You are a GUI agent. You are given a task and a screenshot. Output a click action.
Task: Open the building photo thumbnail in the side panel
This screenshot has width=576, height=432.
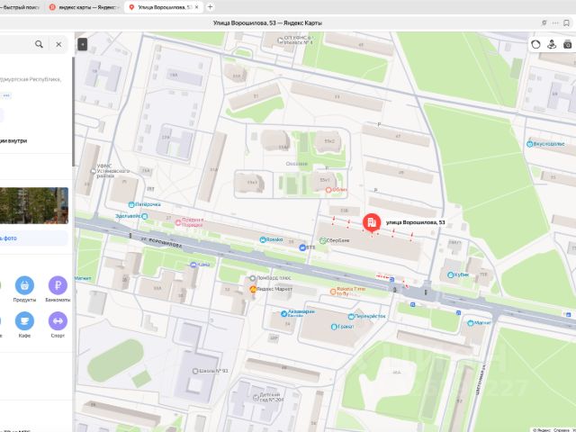click(x=34, y=205)
